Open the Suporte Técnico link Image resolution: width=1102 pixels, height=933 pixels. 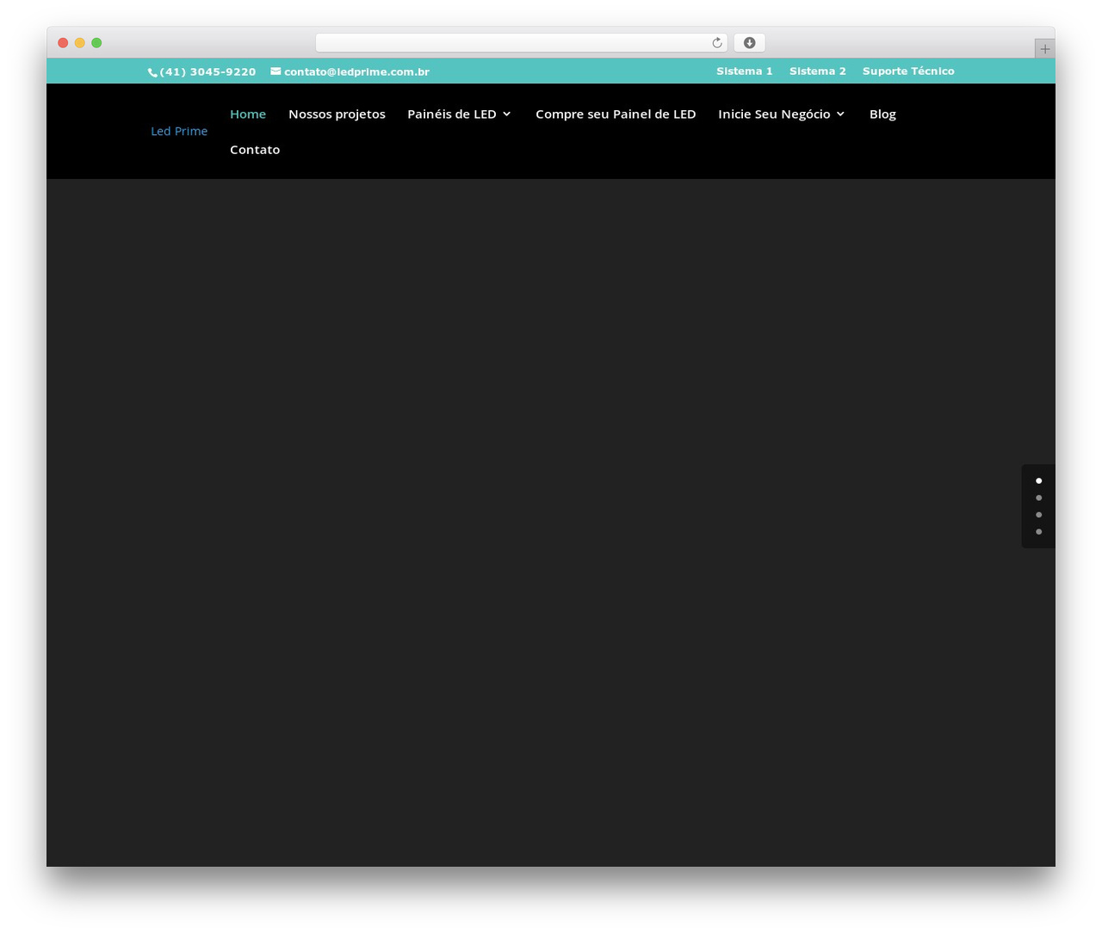[x=908, y=71]
